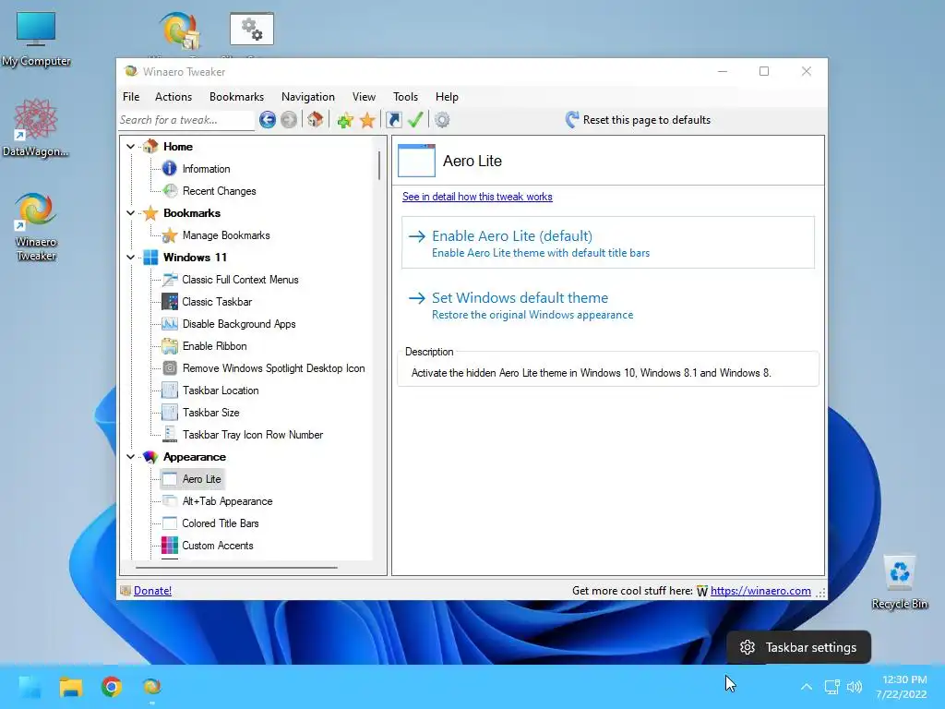This screenshot has width=945, height=709.
Task: Click the volume speaker tray icon
Action: coord(854,687)
